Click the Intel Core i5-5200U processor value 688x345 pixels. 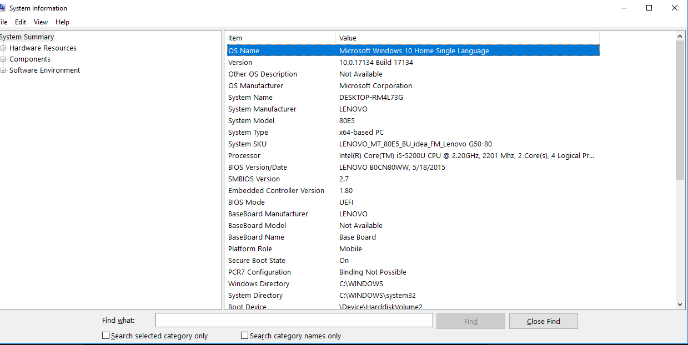467,156
